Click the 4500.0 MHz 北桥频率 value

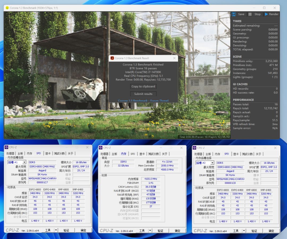click(167, 169)
